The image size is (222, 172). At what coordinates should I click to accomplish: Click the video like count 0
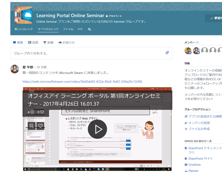coord(41,112)
